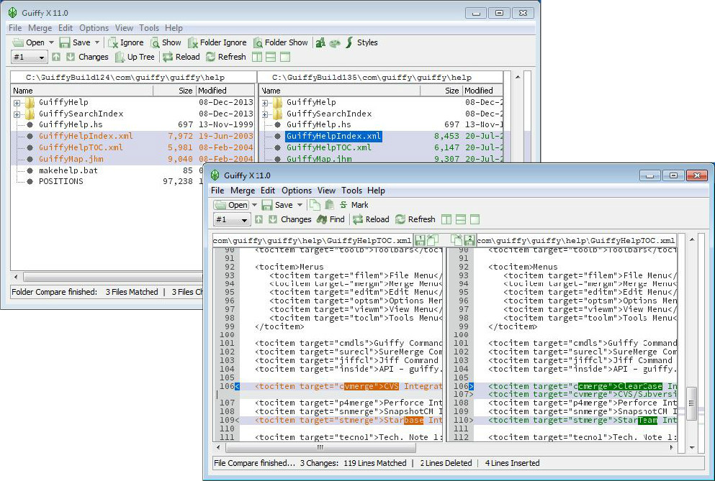
Task: Click Reload in the folder compare window
Action: [181, 57]
